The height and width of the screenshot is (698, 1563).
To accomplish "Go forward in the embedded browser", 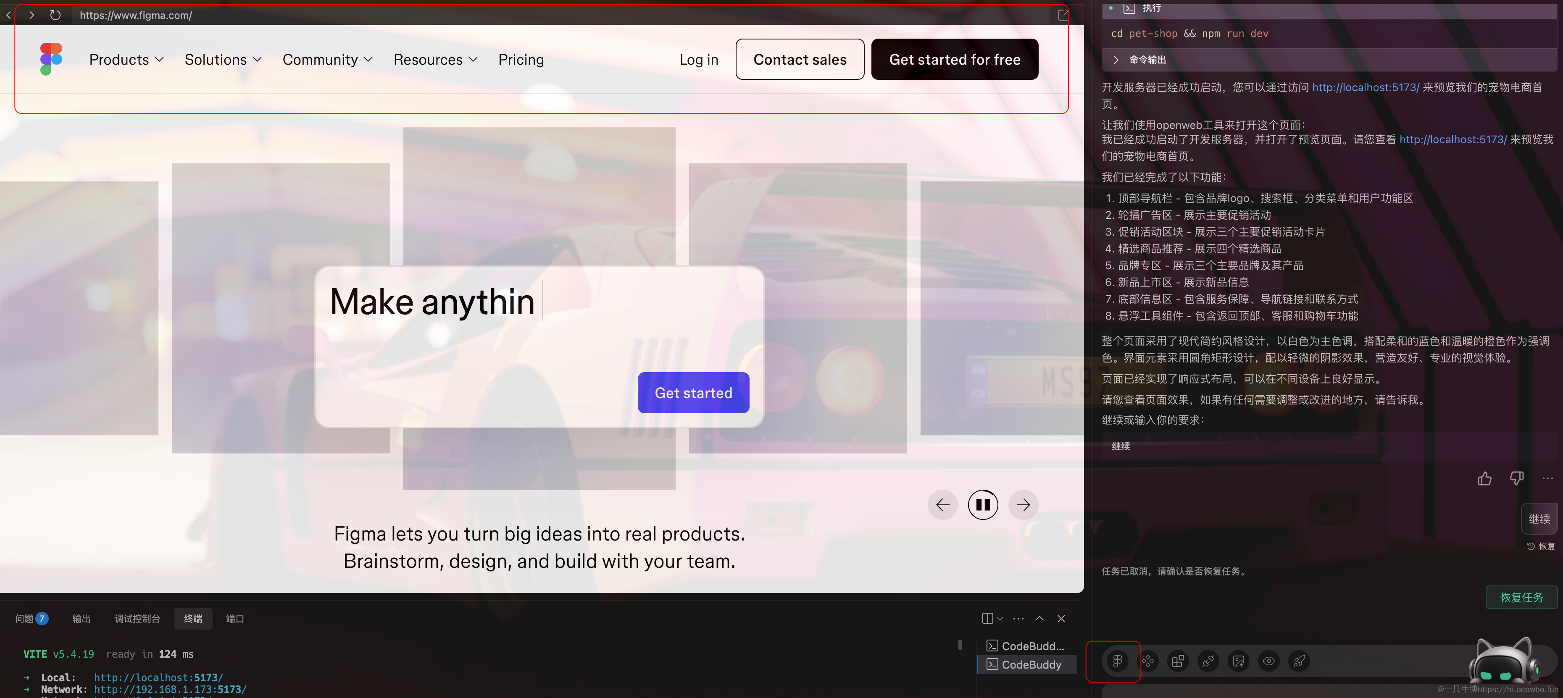I will [x=32, y=15].
